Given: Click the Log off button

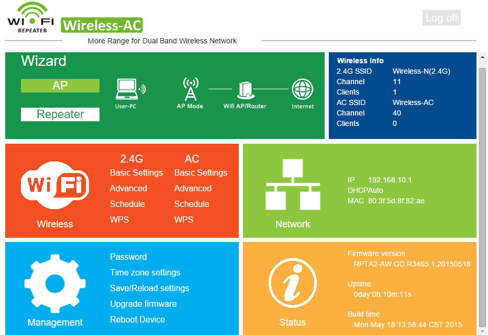Looking at the screenshot, I should (441, 18).
